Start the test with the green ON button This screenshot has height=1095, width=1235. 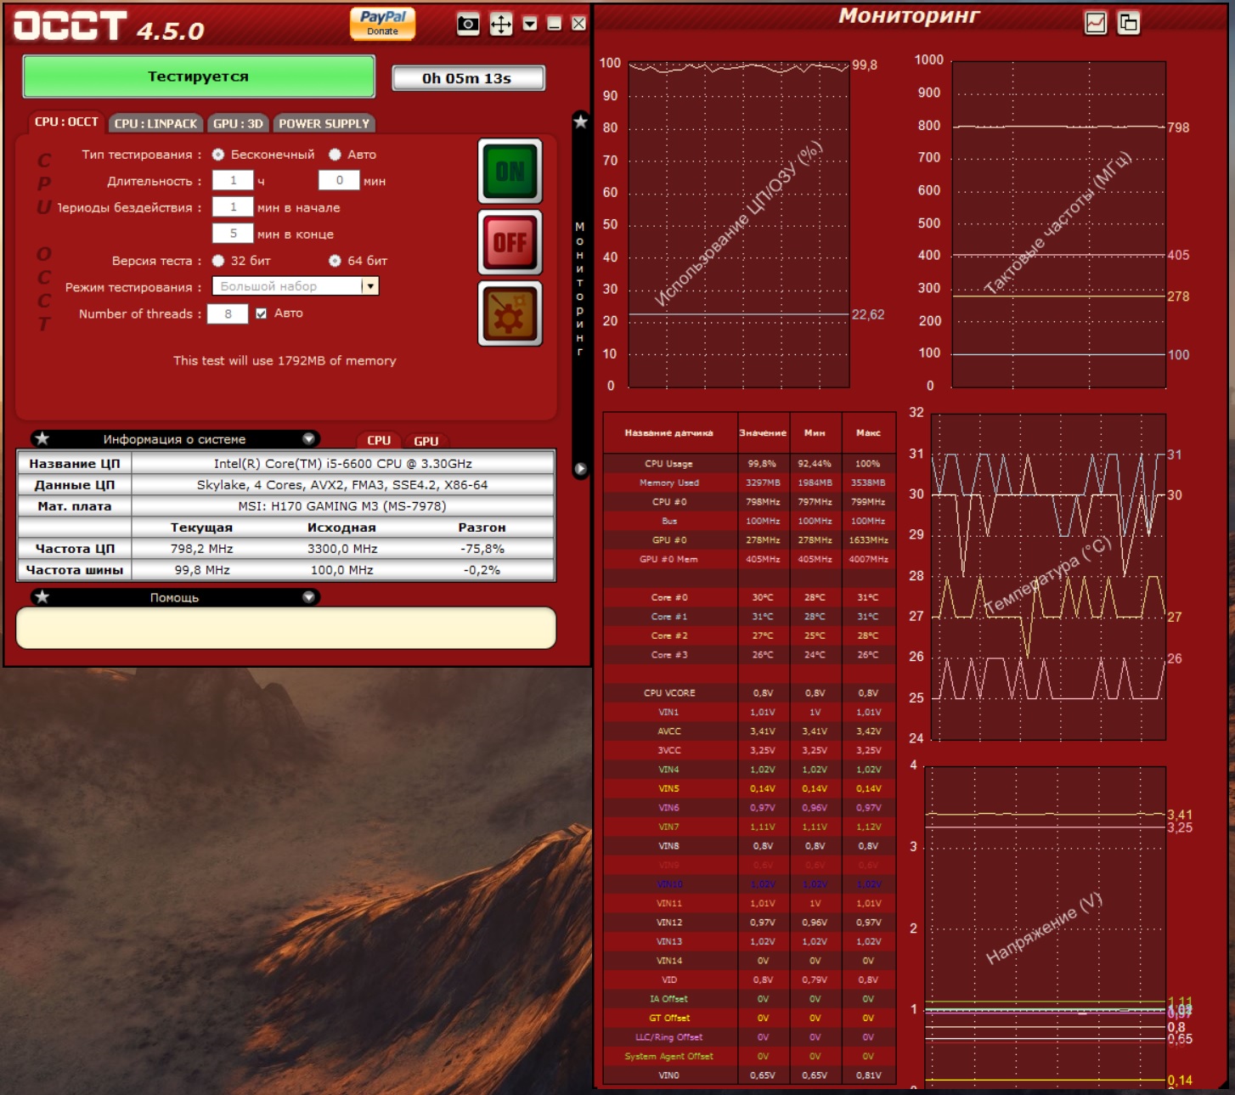[510, 172]
